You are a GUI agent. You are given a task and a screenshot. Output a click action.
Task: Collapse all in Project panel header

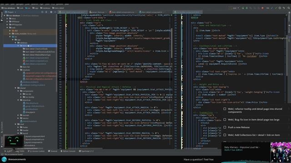[x=46, y=12]
